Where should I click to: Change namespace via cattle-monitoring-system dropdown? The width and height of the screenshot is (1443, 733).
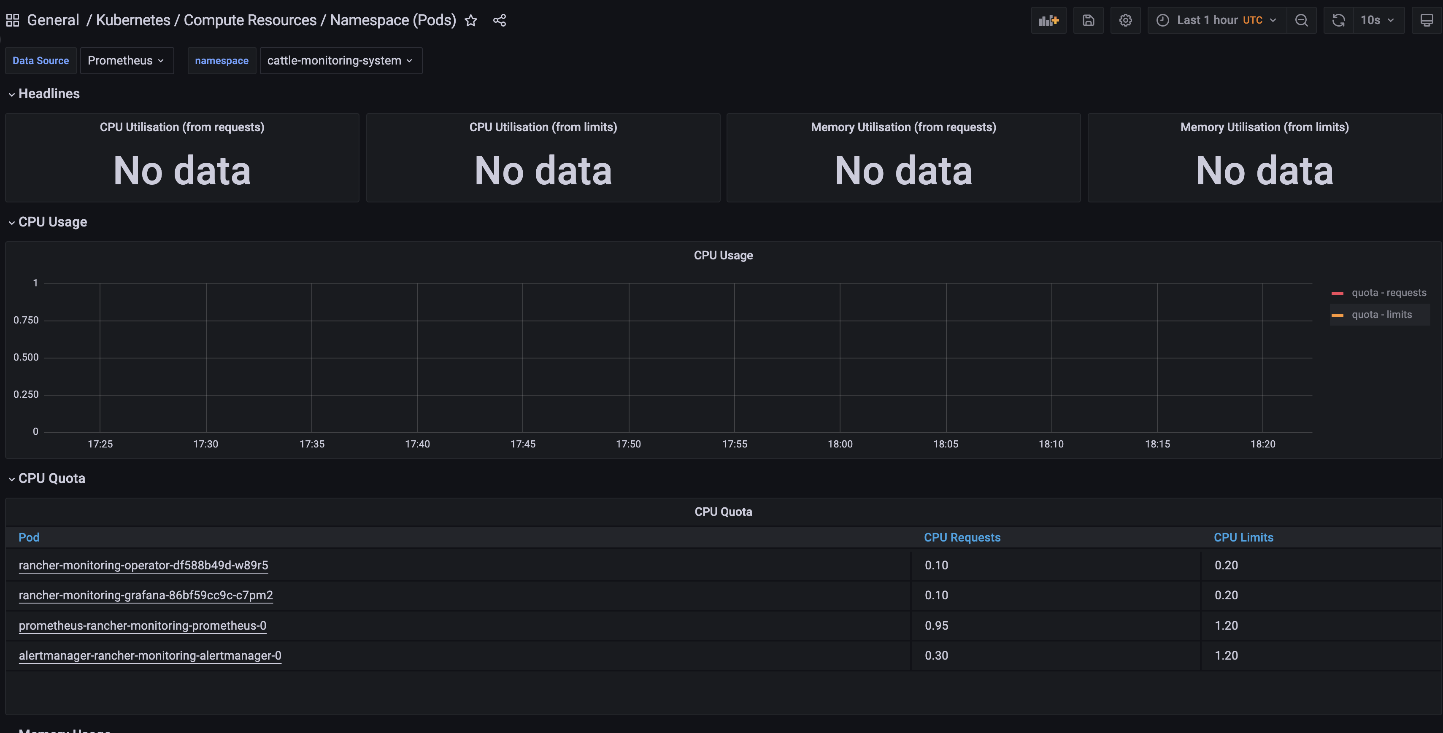click(340, 60)
